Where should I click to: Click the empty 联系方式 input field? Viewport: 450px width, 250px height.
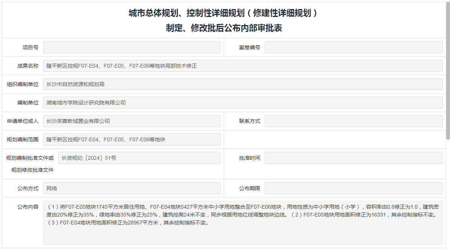pos(353,121)
